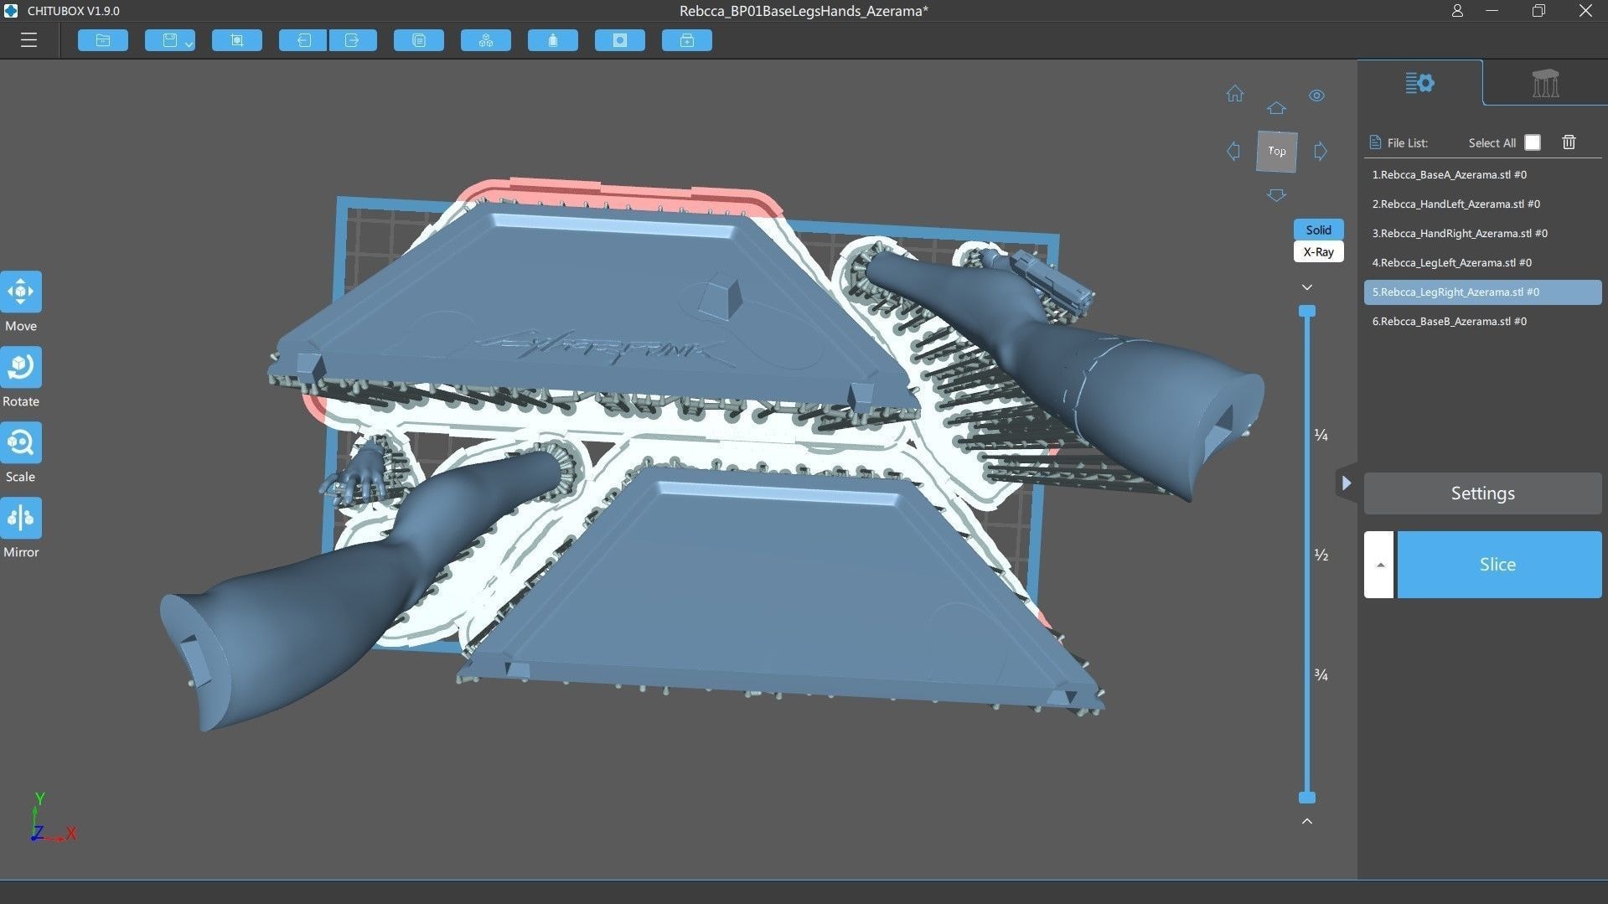
Task: Open the Settings button
Action: [x=1482, y=493]
